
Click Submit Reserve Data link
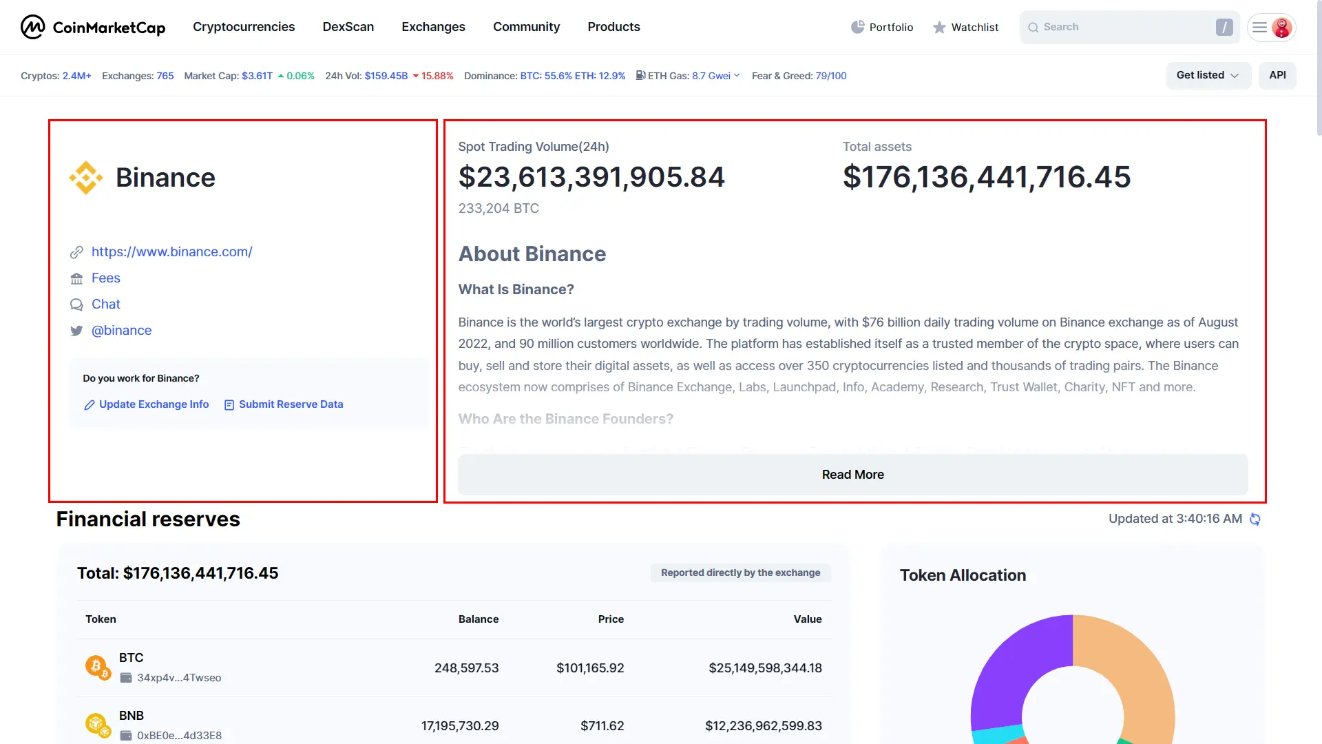(291, 404)
